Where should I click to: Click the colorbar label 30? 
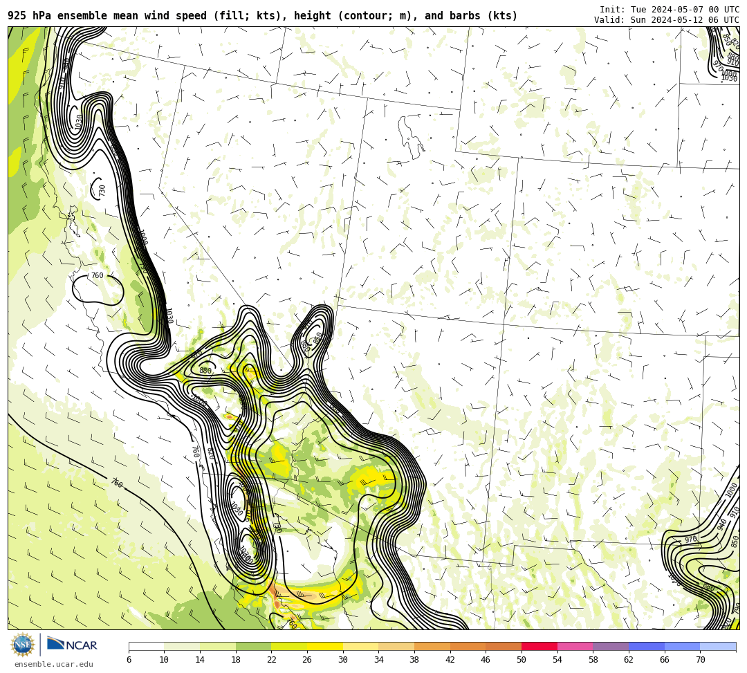(343, 660)
